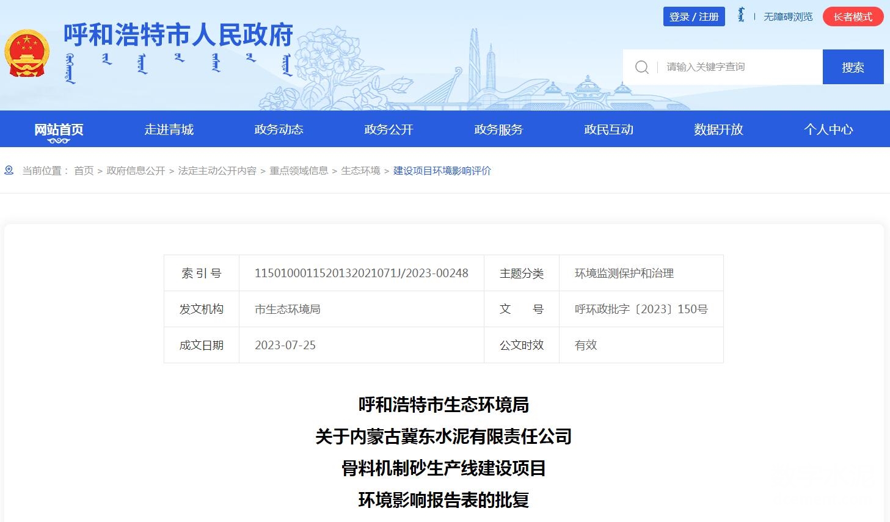This screenshot has width=890, height=522.
Task: Select 政民互动 navigation item
Action: point(608,129)
